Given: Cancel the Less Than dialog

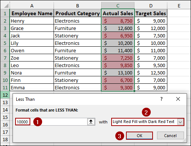Looking at the screenshot, I should [170, 136].
